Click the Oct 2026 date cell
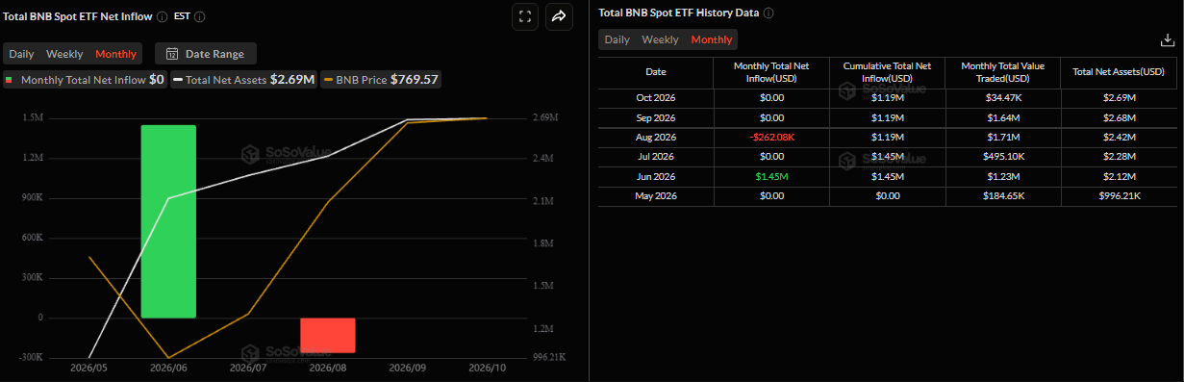Screen dimensions: 1184x382 [x=656, y=98]
